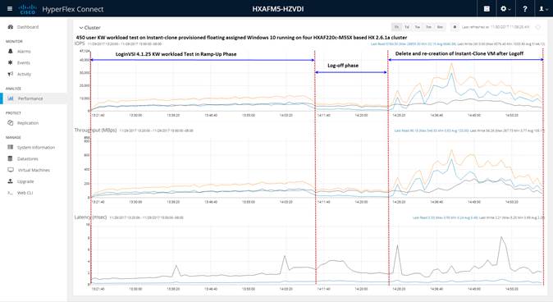Go to Dashboard page
This screenshot has width=553, height=302.
tap(28, 27)
